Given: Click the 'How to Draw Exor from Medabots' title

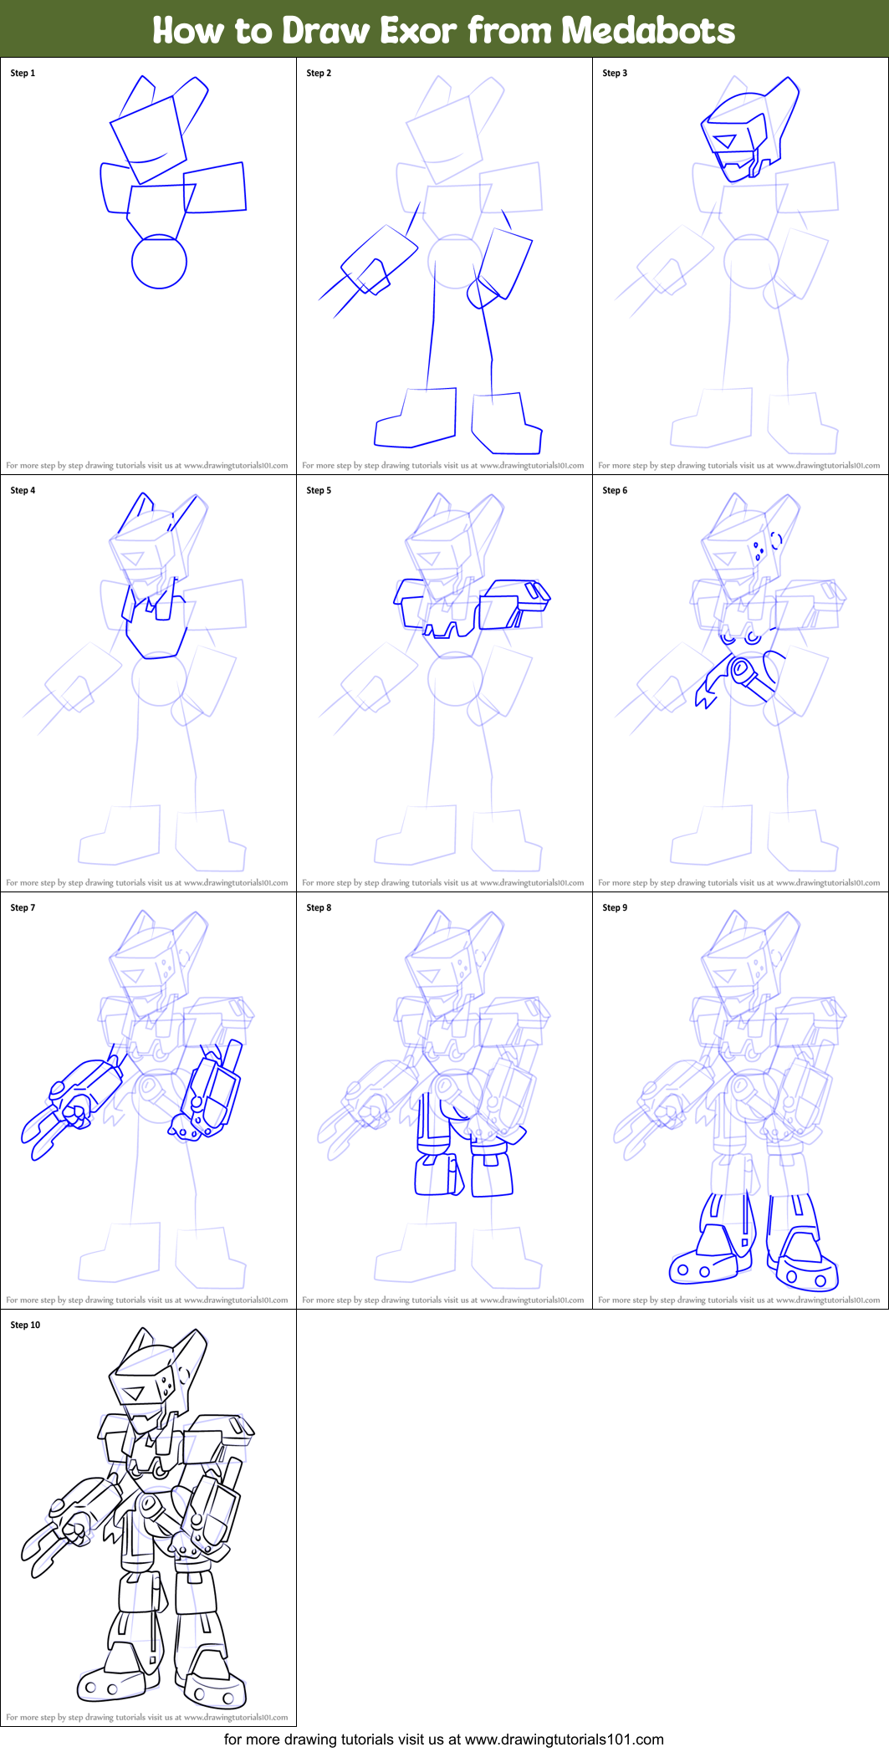Looking at the screenshot, I should click(x=443, y=30).
